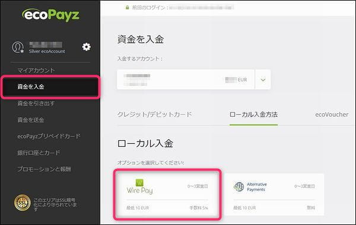Click the ecoPayz logo
The image size is (356, 225).
(50, 15)
